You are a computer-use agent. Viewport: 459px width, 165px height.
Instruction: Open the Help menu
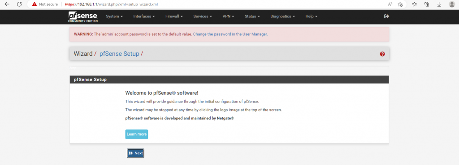[311, 16]
